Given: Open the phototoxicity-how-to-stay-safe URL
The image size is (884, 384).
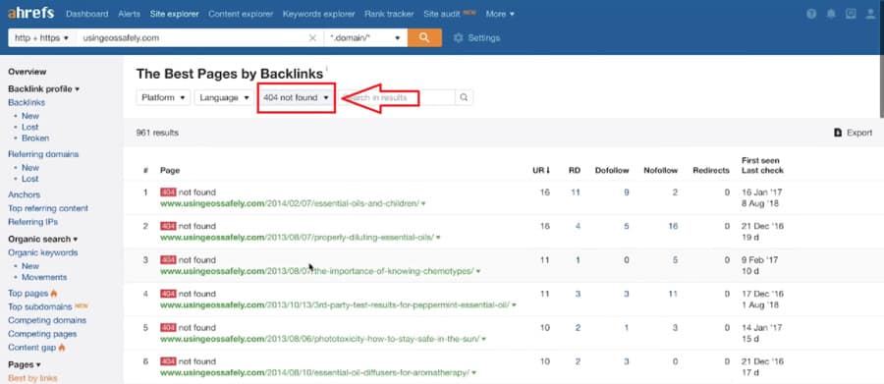Looking at the screenshot, I should click(x=319, y=339).
